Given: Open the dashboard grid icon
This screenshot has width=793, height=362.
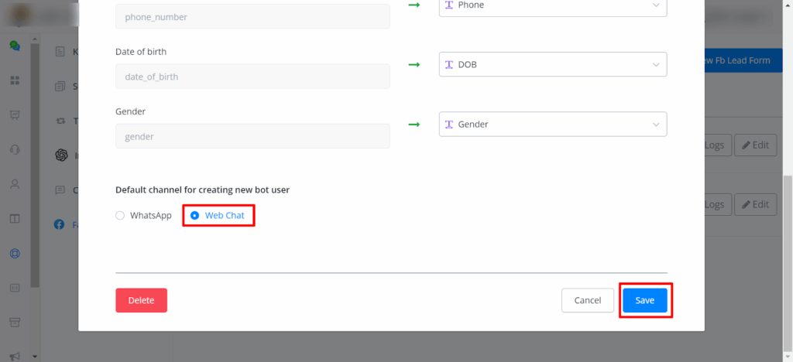Looking at the screenshot, I should click(15, 80).
